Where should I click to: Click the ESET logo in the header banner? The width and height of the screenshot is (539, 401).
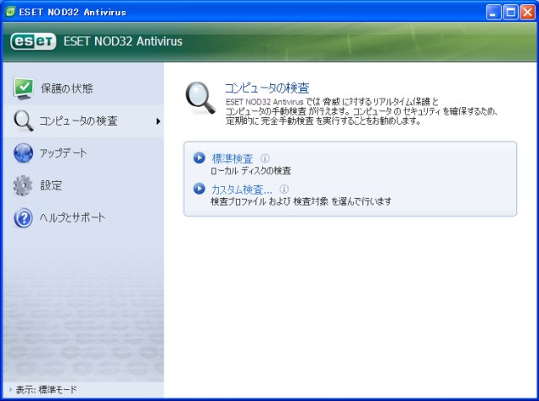(x=33, y=41)
